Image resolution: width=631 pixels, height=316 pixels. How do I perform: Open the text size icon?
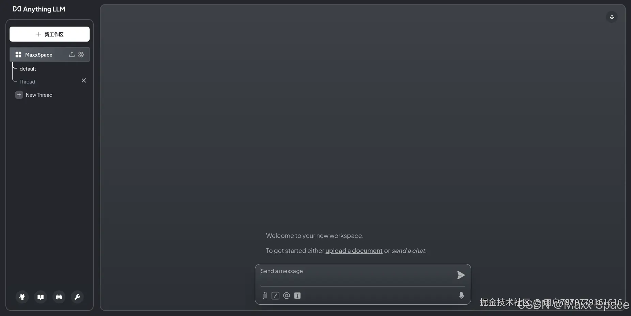297,296
